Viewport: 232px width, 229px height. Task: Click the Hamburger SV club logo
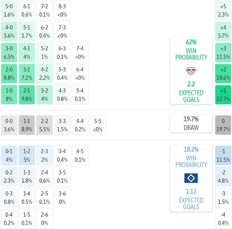pyautogui.click(x=191, y=178)
